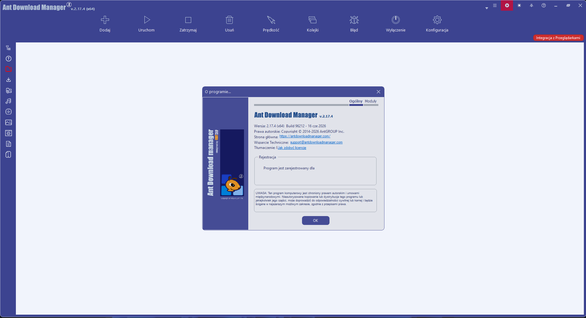Click the Integracja z Przeglądarkami button

click(x=558, y=38)
